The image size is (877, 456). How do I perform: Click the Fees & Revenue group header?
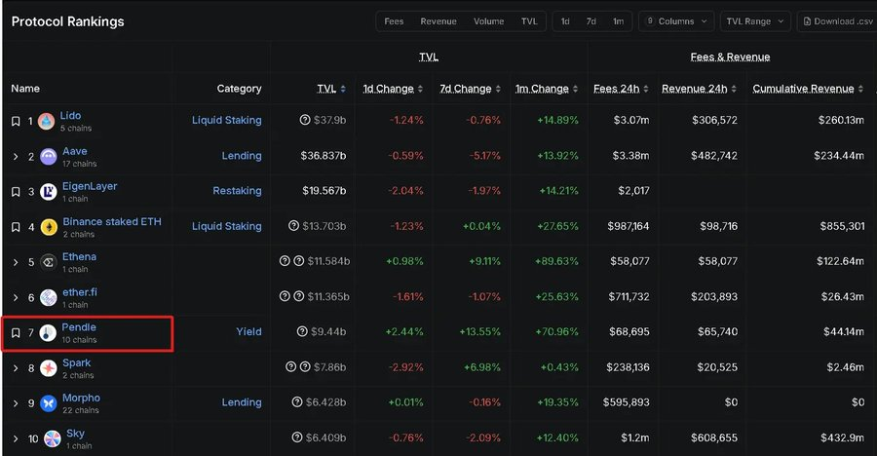[x=730, y=57]
